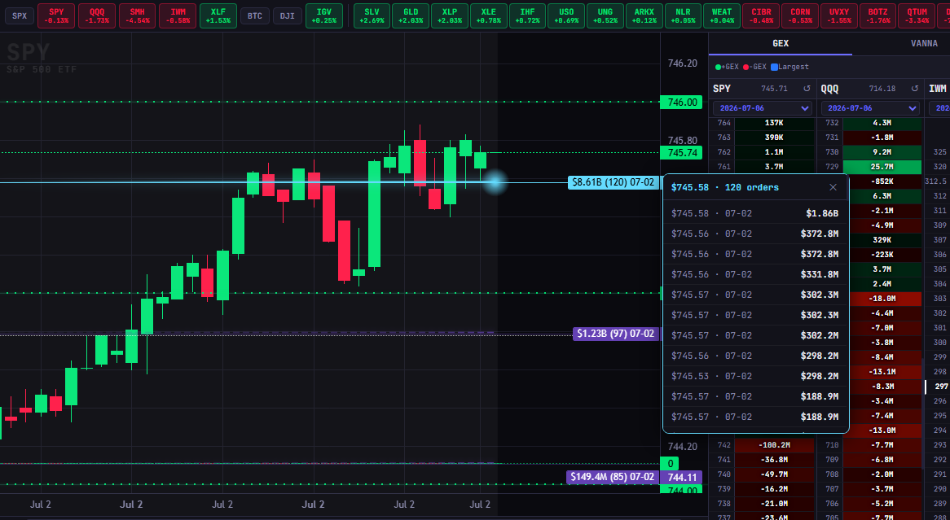Screen dimensions: 950x520
Task: Select the $745.53 order row in popup
Action: point(755,376)
